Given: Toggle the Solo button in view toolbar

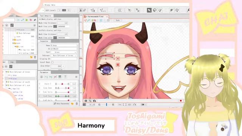Looking at the screenshot, I should click(x=118, y=20).
